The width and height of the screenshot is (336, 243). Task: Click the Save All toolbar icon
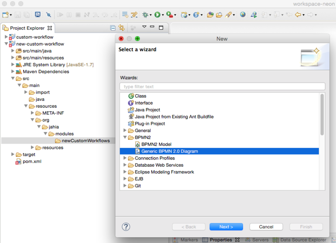click(x=26, y=15)
